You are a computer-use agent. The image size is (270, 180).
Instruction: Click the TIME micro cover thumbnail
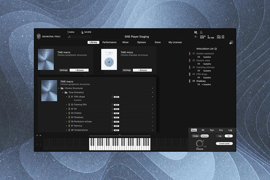109,59
